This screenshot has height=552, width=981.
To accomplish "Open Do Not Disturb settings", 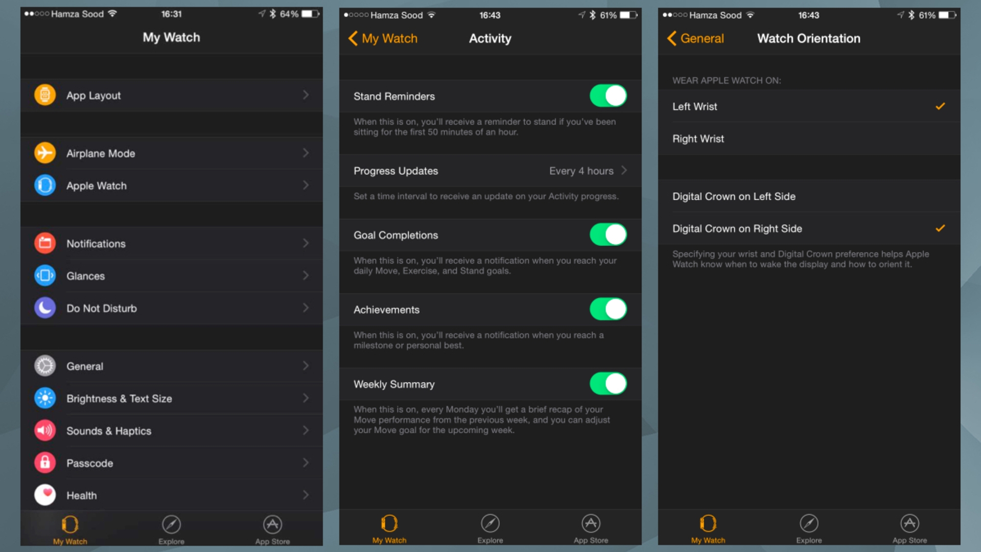I will tap(173, 308).
